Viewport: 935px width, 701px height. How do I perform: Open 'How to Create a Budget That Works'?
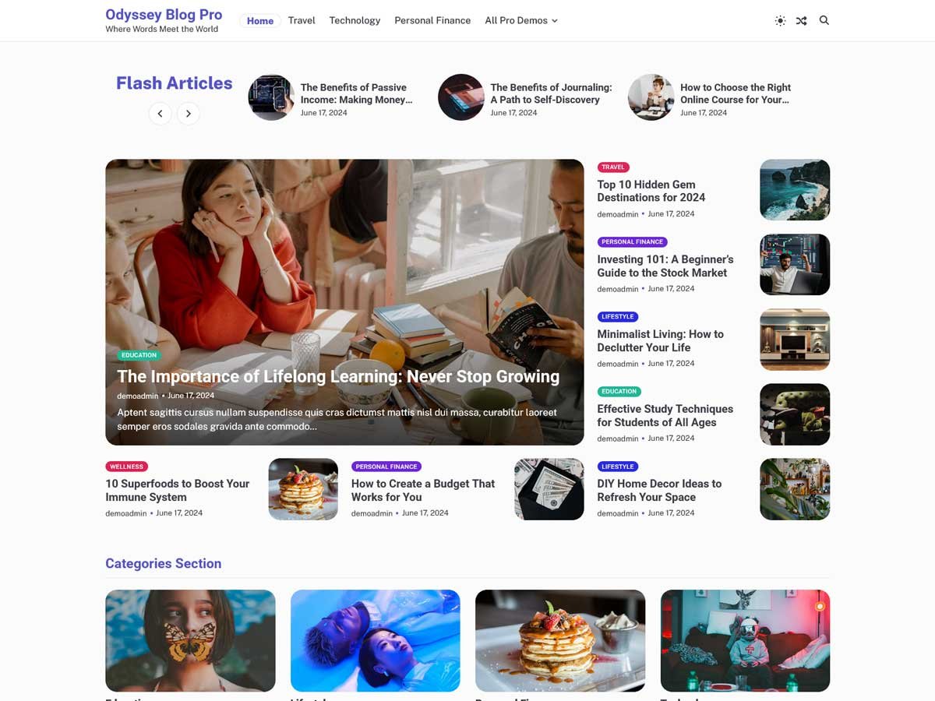pyautogui.click(x=423, y=490)
